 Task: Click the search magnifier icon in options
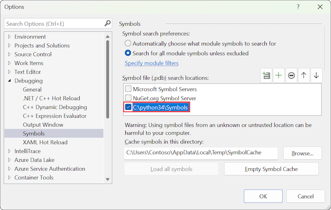pos(107,23)
